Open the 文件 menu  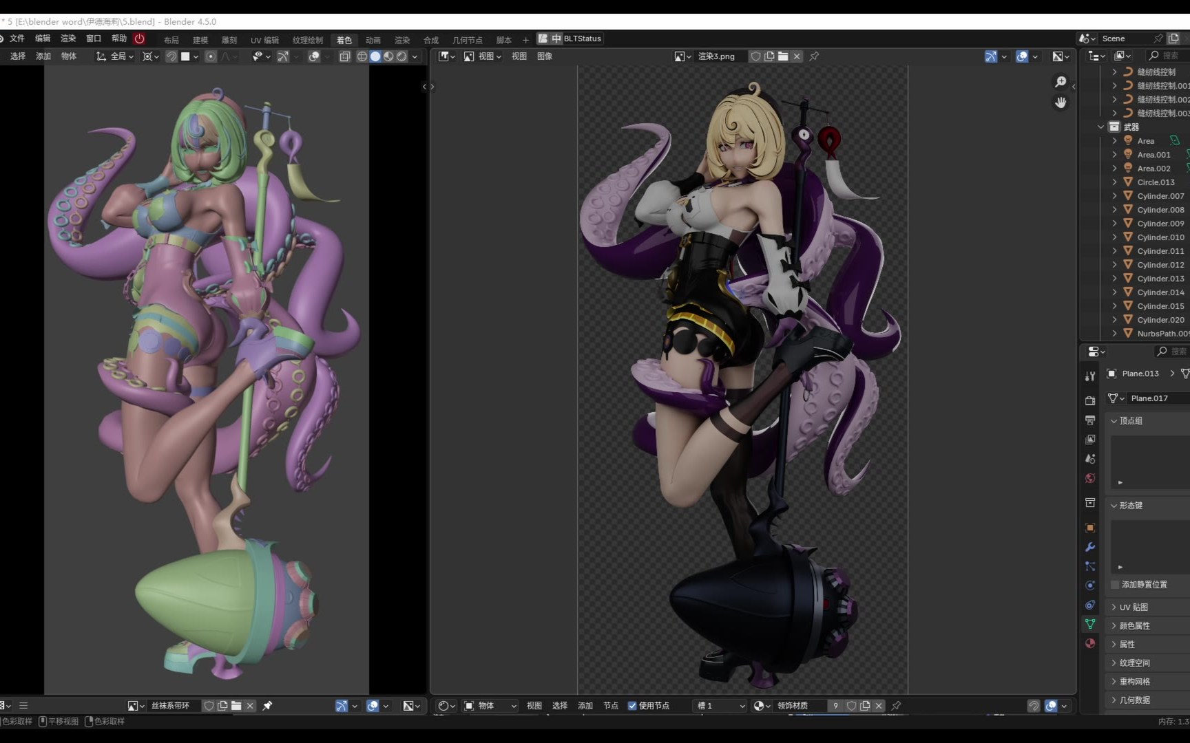(17, 39)
